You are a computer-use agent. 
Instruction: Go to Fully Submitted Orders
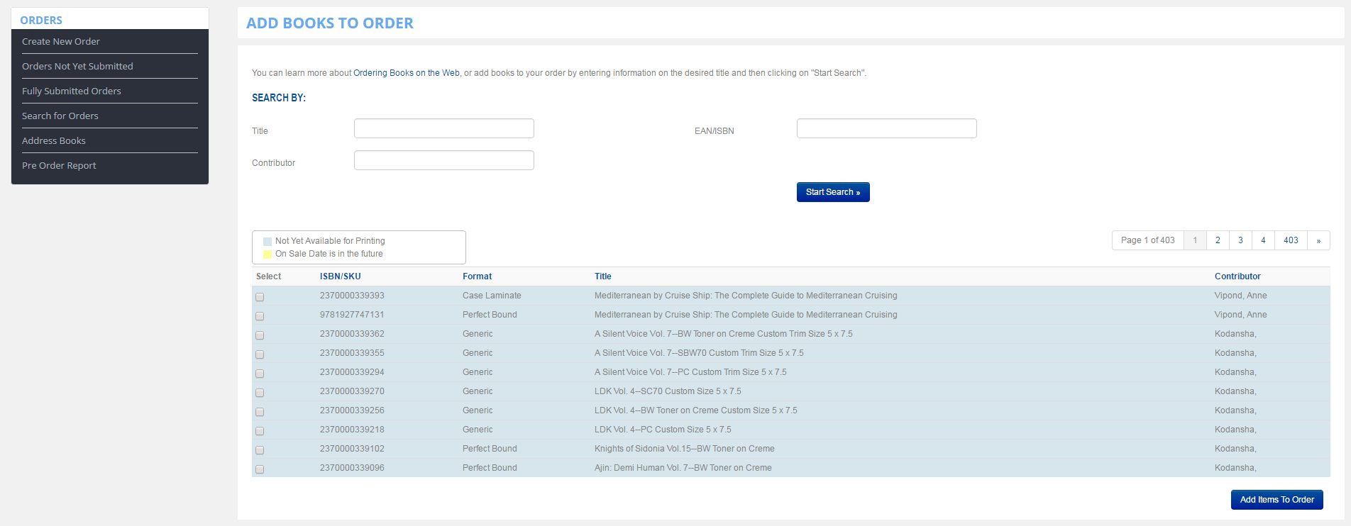pyautogui.click(x=72, y=91)
